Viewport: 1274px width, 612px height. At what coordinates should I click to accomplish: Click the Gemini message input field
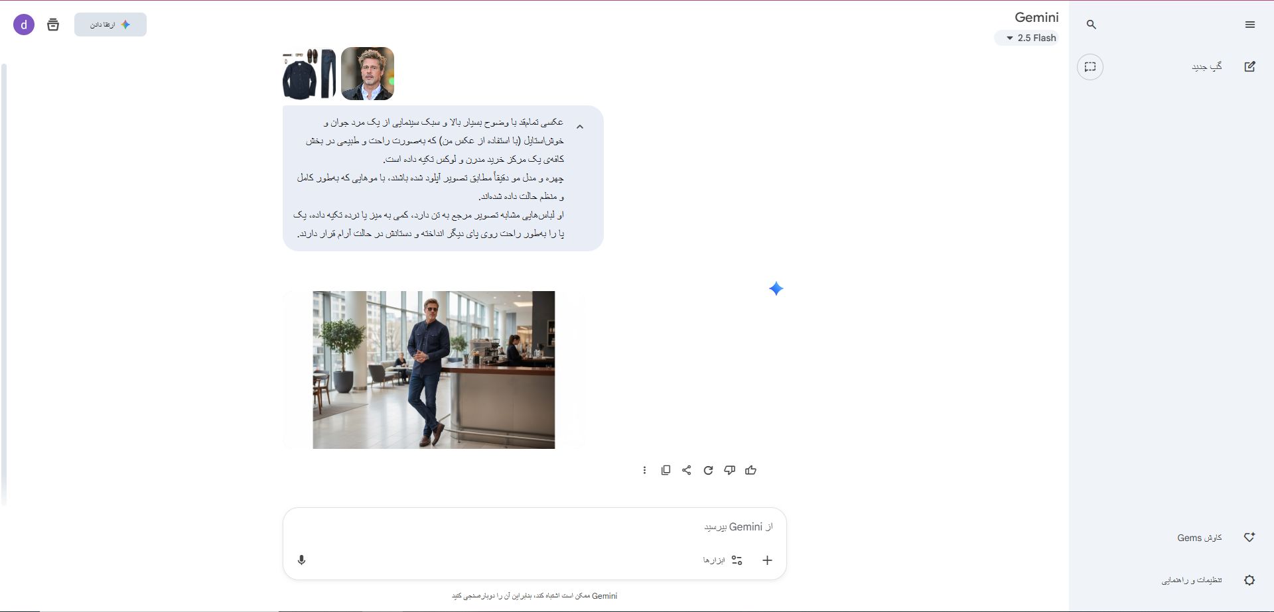[x=534, y=527]
